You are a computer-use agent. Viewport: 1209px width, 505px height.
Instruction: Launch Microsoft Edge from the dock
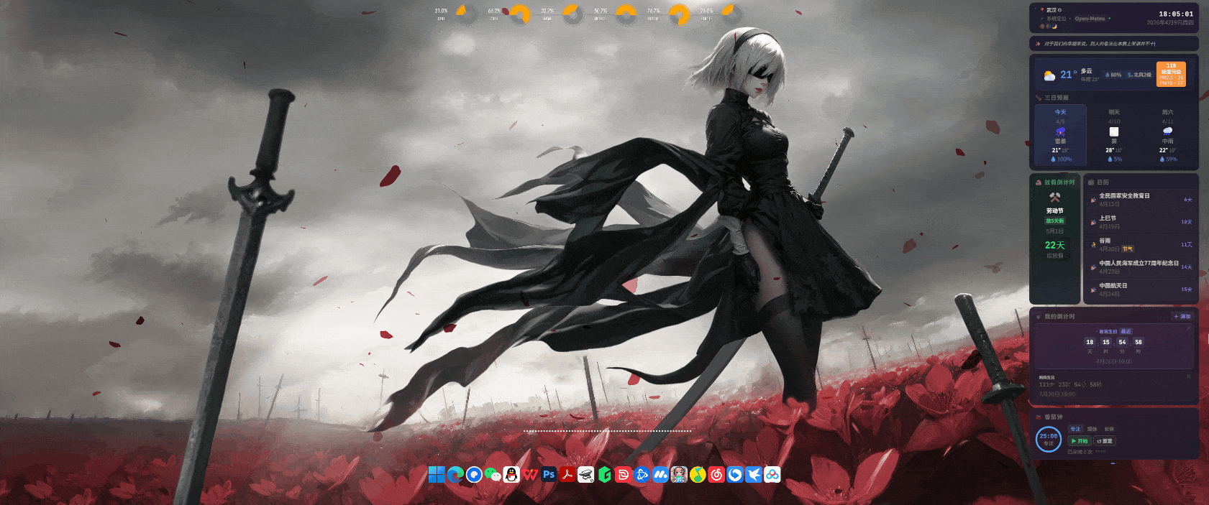point(455,475)
